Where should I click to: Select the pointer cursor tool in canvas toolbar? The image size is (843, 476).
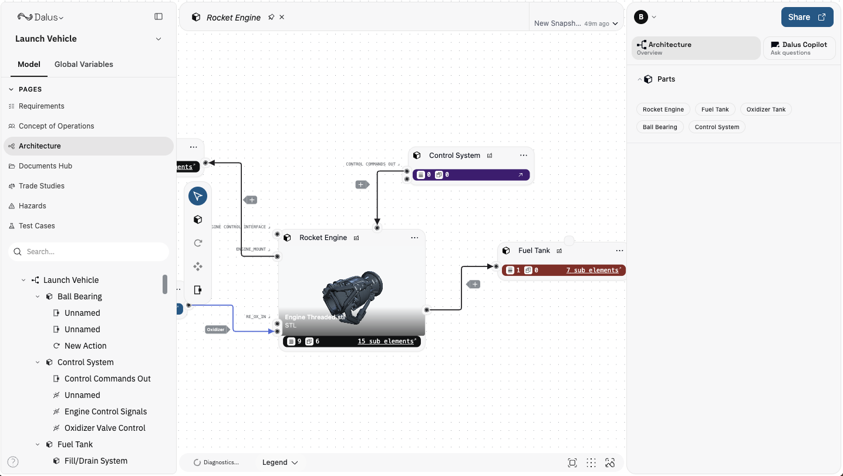(198, 195)
